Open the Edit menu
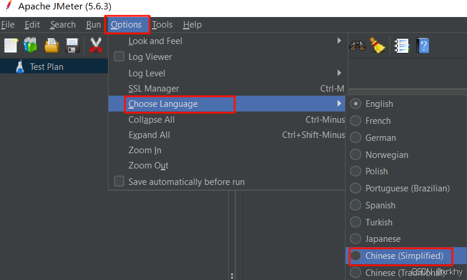This screenshot has height=280, width=467. 32,25
